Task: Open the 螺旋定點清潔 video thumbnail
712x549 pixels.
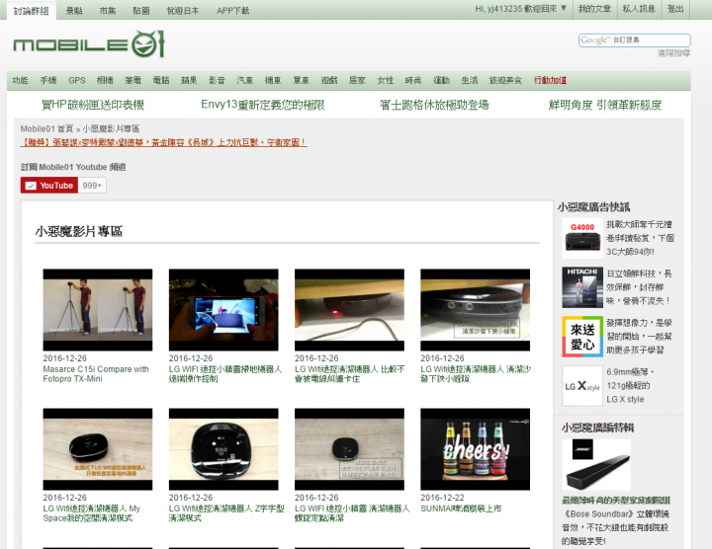Action: [349, 449]
